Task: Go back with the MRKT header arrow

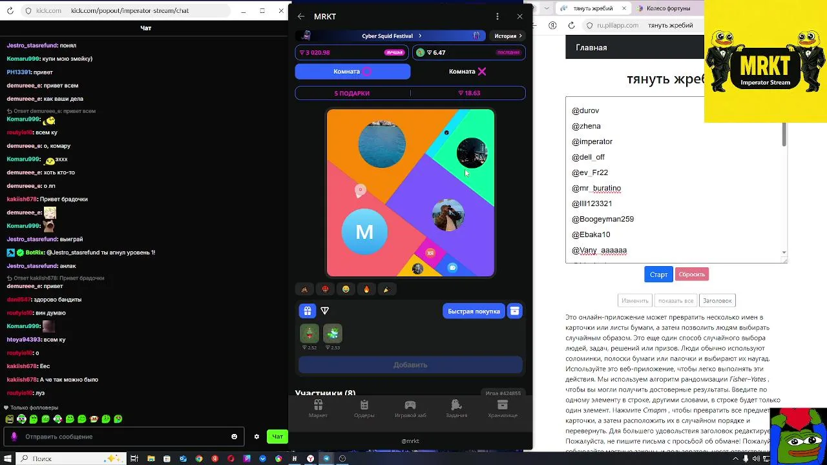Action: (x=300, y=17)
